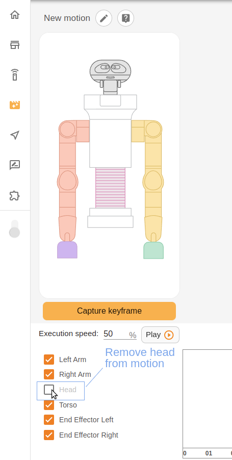Enable the Head checkbox

tap(49, 390)
